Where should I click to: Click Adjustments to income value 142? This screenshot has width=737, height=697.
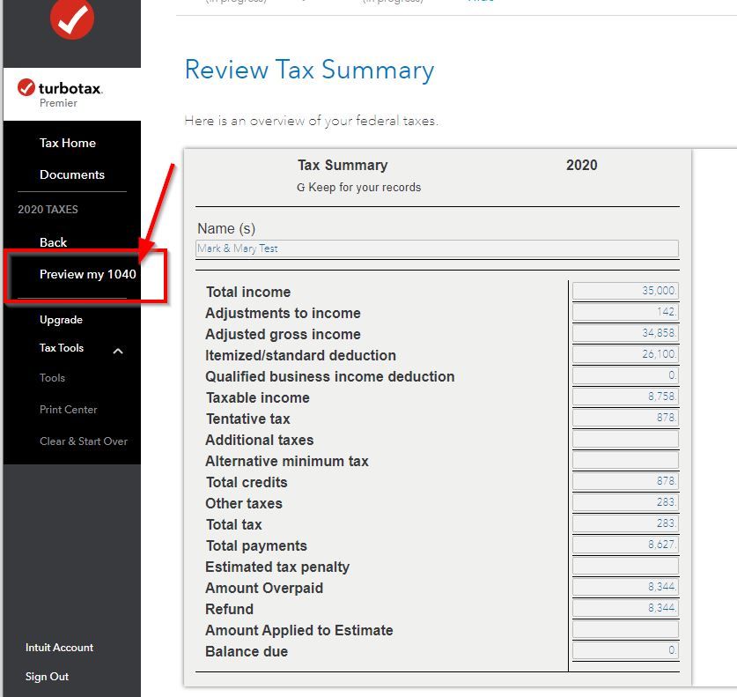[625, 312]
